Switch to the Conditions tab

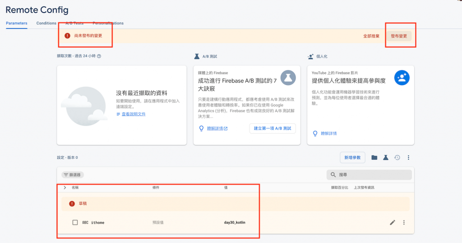(x=46, y=23)
